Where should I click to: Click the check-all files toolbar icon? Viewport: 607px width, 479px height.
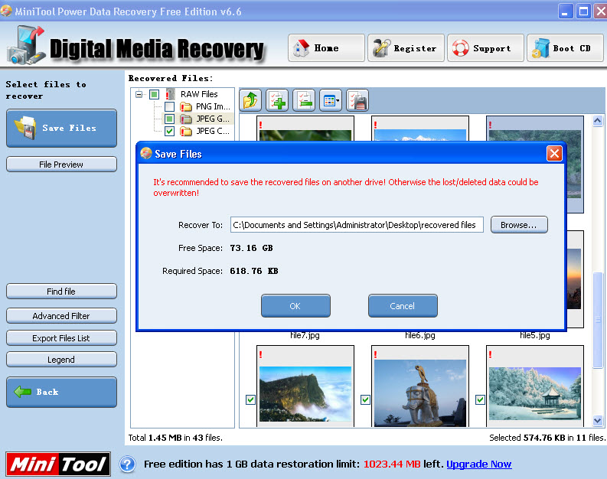click(x=277, y=100)
